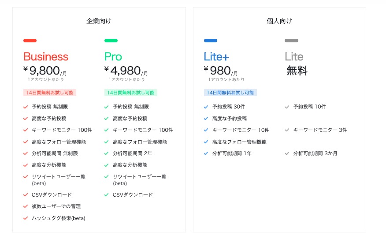
Task: Click the blue color bar above Lite+
Action: (x=211, y=41)
